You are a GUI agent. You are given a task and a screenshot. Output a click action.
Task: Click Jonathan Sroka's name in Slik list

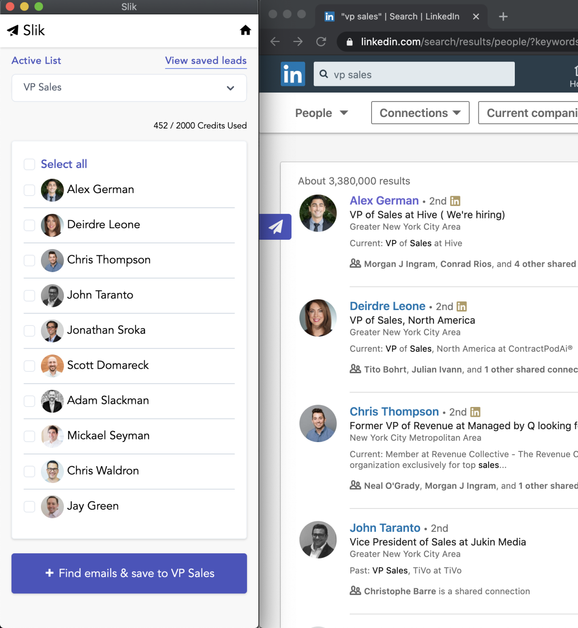point(106,330)
